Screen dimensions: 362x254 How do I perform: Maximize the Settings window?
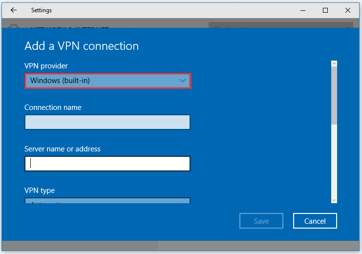point(325,10)
